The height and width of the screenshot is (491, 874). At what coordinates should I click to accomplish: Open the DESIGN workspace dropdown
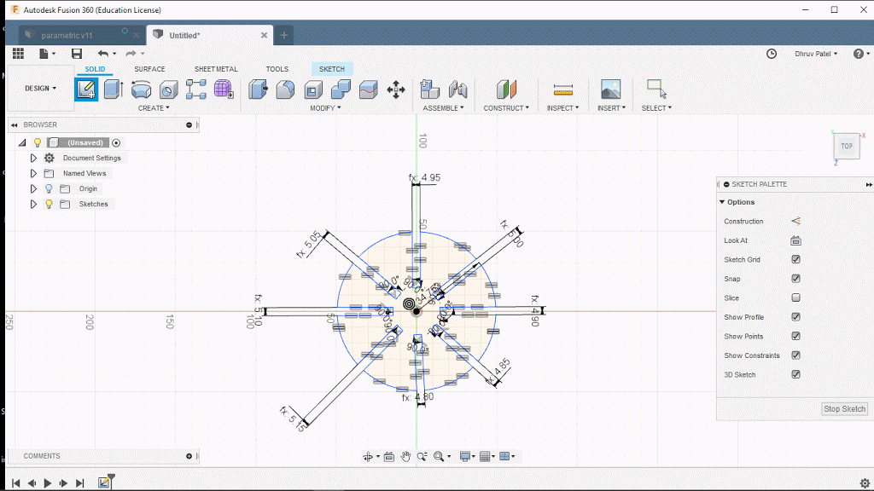tap(40, 88)
